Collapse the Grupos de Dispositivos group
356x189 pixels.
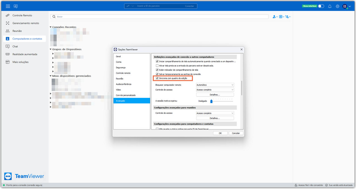pyautogui.click(x=51, y=49)
